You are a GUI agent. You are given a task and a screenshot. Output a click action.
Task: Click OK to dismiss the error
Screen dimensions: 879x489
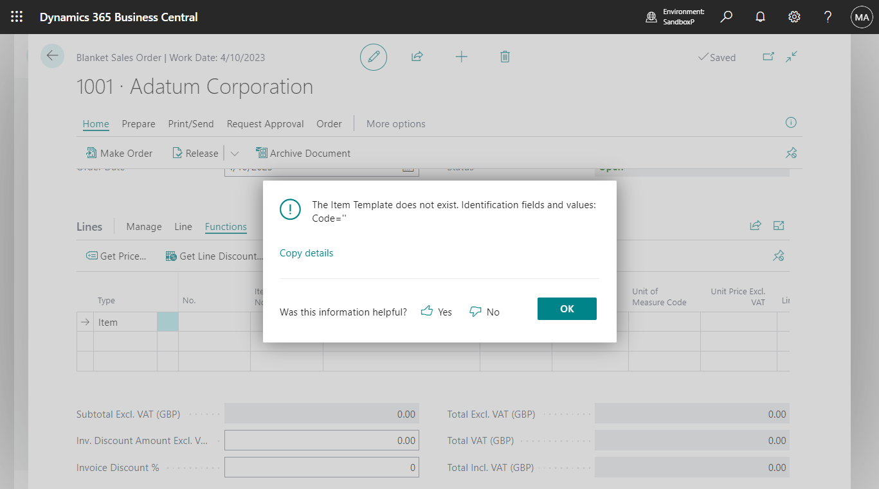(567, 308)
